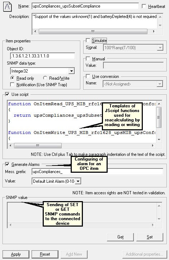Click script editor horizontal scrollbar thumb
Viewport: 169px width, 260px height.
tap(38, 145)
